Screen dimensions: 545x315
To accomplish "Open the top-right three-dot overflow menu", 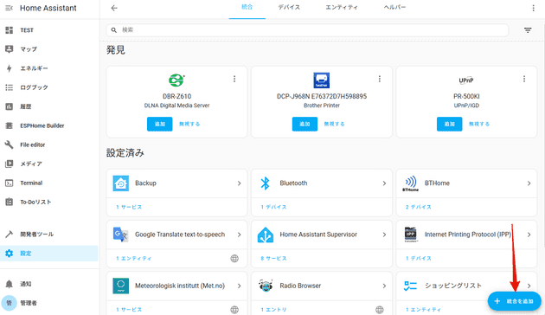I will click(533, 8).
